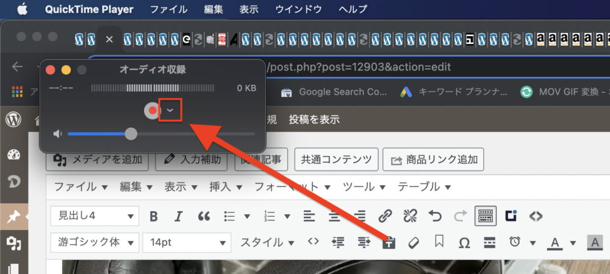Insert read more tag icon

coord(489,242)
